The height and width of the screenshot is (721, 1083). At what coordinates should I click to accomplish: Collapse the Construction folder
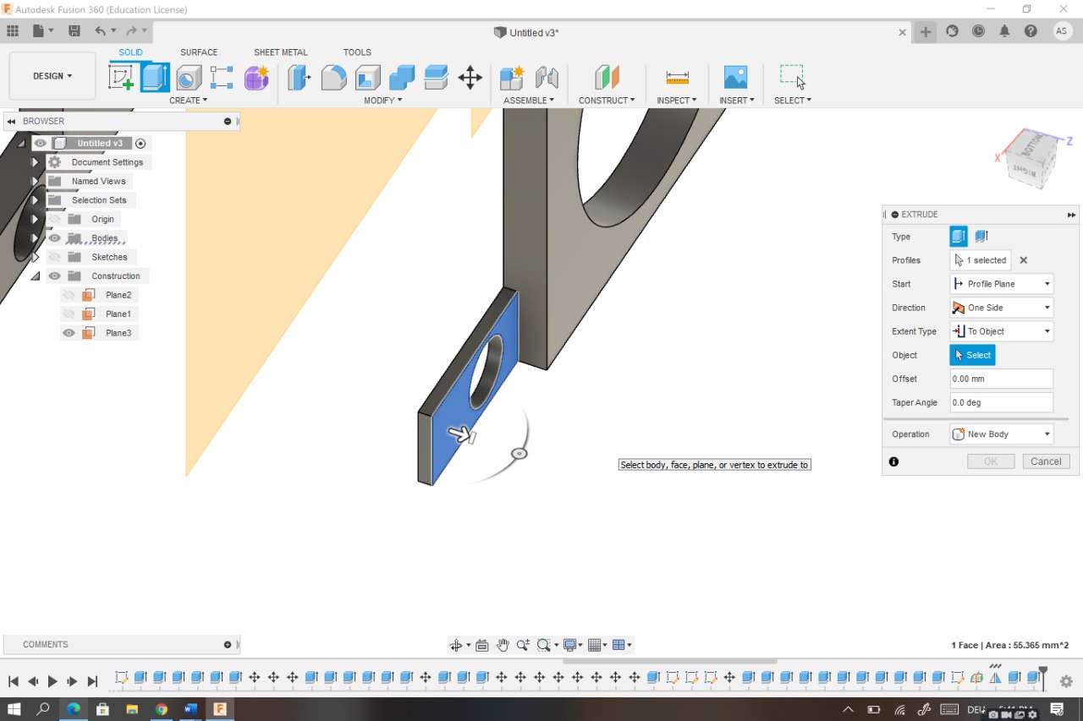(x=36, y=276)
